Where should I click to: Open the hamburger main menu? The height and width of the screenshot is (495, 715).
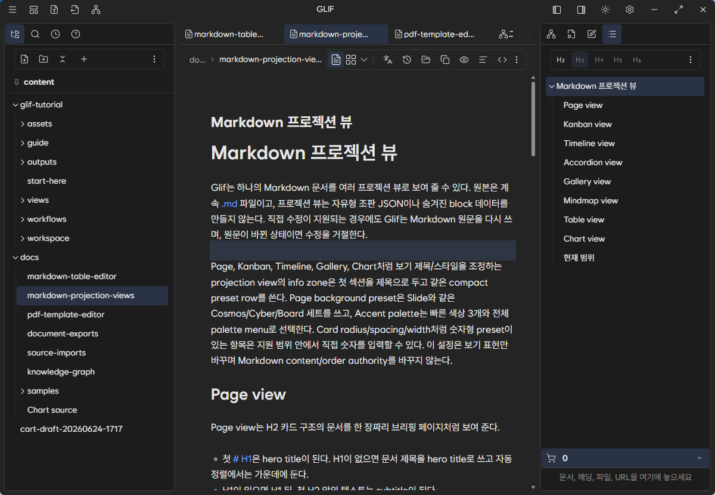pyautogui.click(x=13, y=10)
